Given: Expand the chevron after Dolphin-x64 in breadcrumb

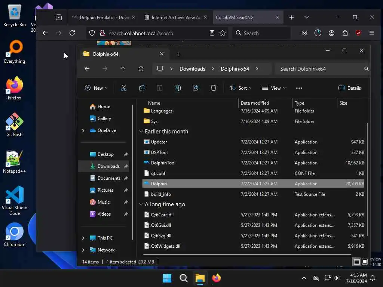Looking at the screenshot, I should (x=257, y=69).
